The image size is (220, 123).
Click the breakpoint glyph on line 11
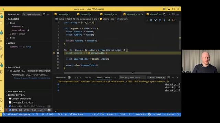point(54,53)
